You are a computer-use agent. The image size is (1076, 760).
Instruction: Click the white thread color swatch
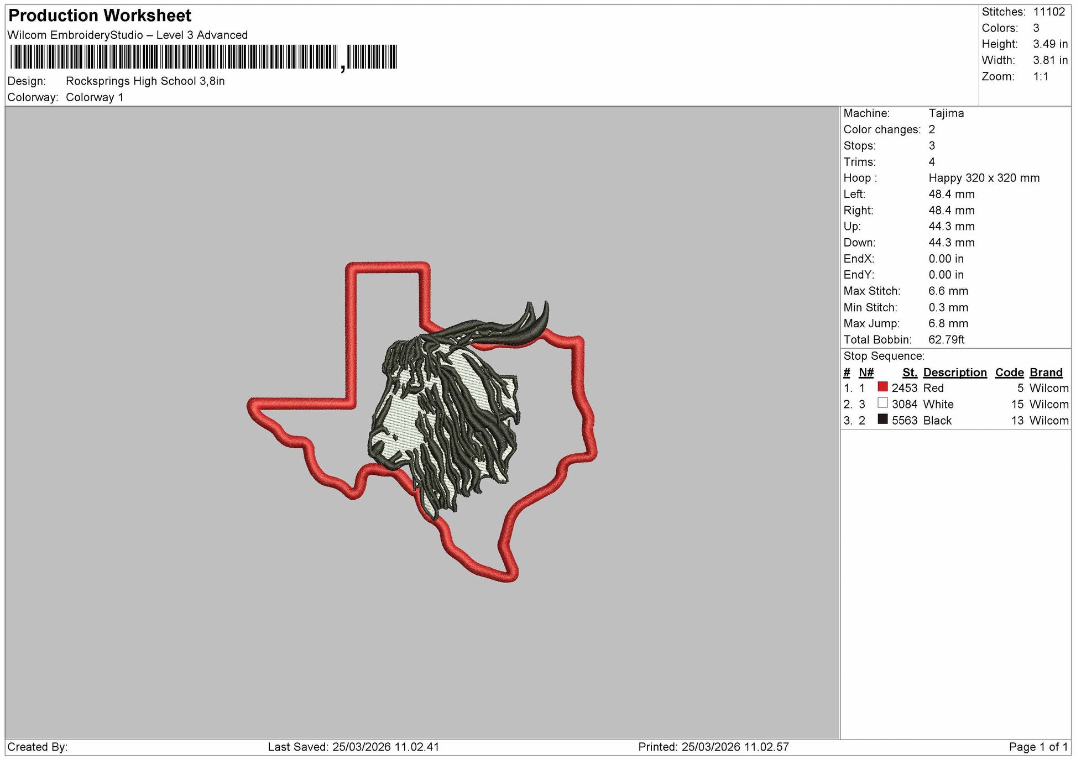(x=882, y=403)
